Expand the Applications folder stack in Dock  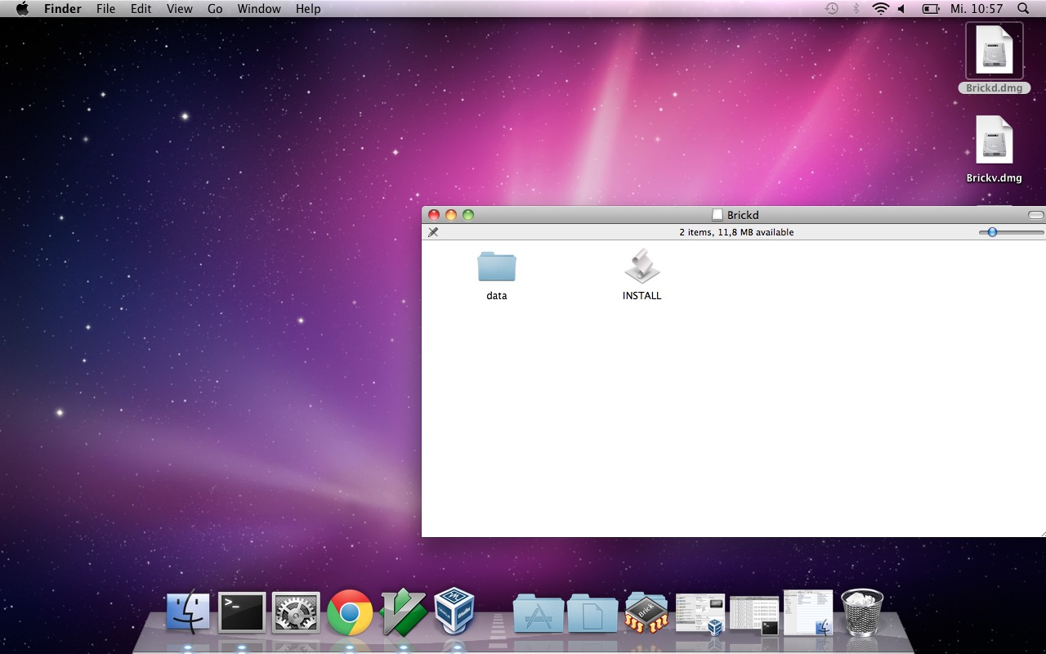pos(539,614)
